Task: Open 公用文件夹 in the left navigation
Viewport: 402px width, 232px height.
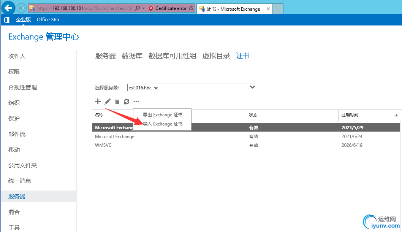Action: 22,165
